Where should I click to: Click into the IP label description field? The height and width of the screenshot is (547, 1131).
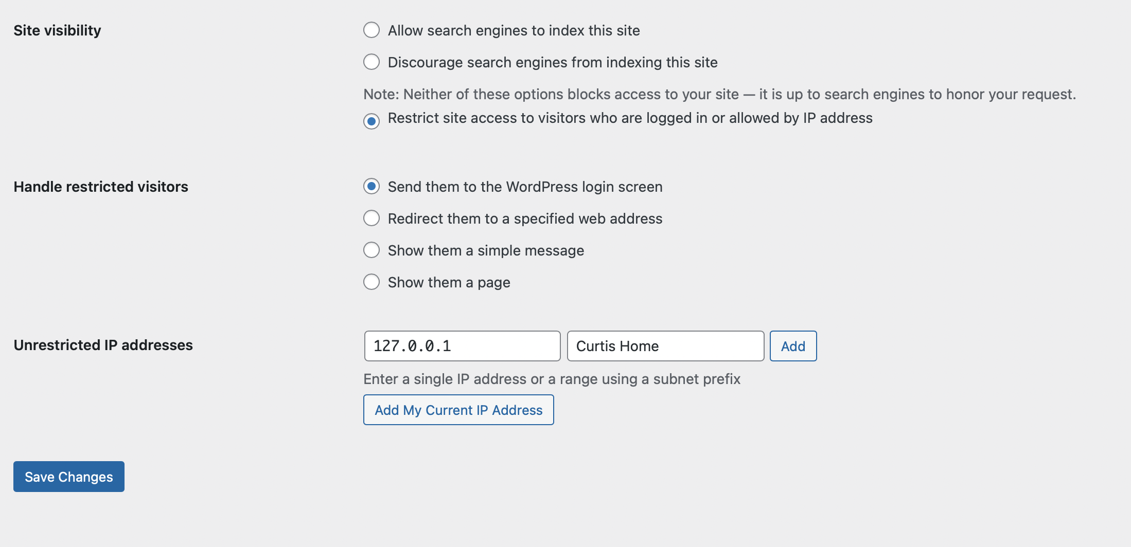pyautogui.click(x=665, y=346)
